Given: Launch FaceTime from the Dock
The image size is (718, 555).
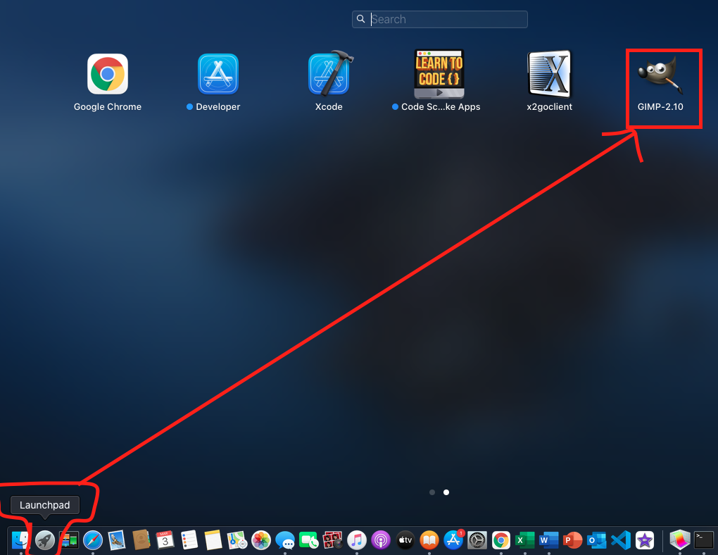Looking at the screenshot, I should coord(309,540).
